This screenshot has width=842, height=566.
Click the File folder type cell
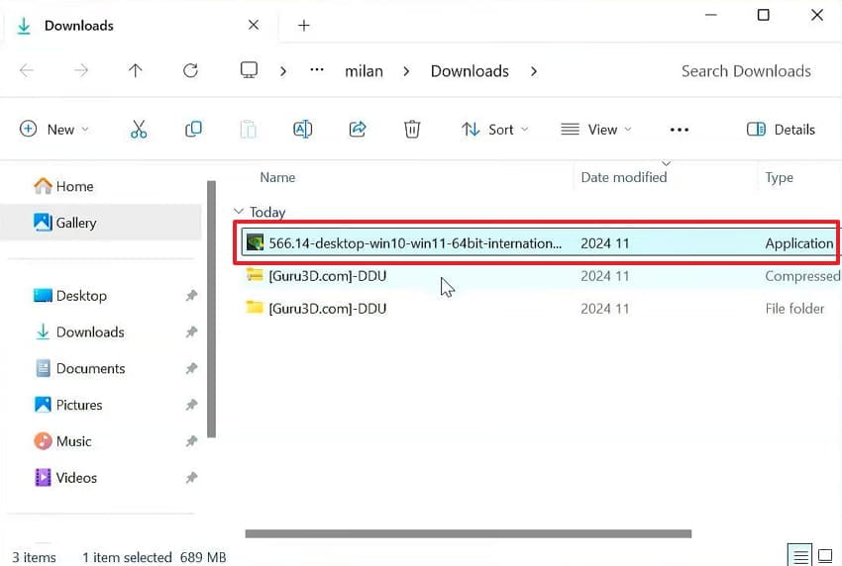(x=794, y=309)
